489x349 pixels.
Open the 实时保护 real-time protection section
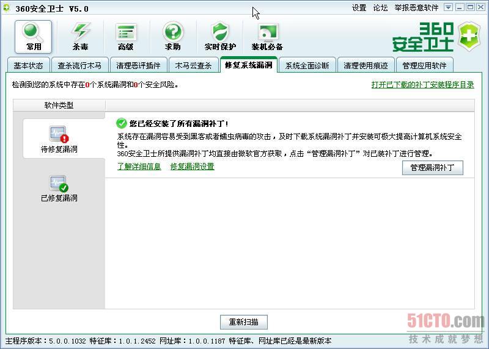(220, 37)
